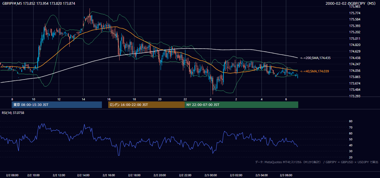
Task: Click RSI scale value 40
Action: click(x=351, y=145)
